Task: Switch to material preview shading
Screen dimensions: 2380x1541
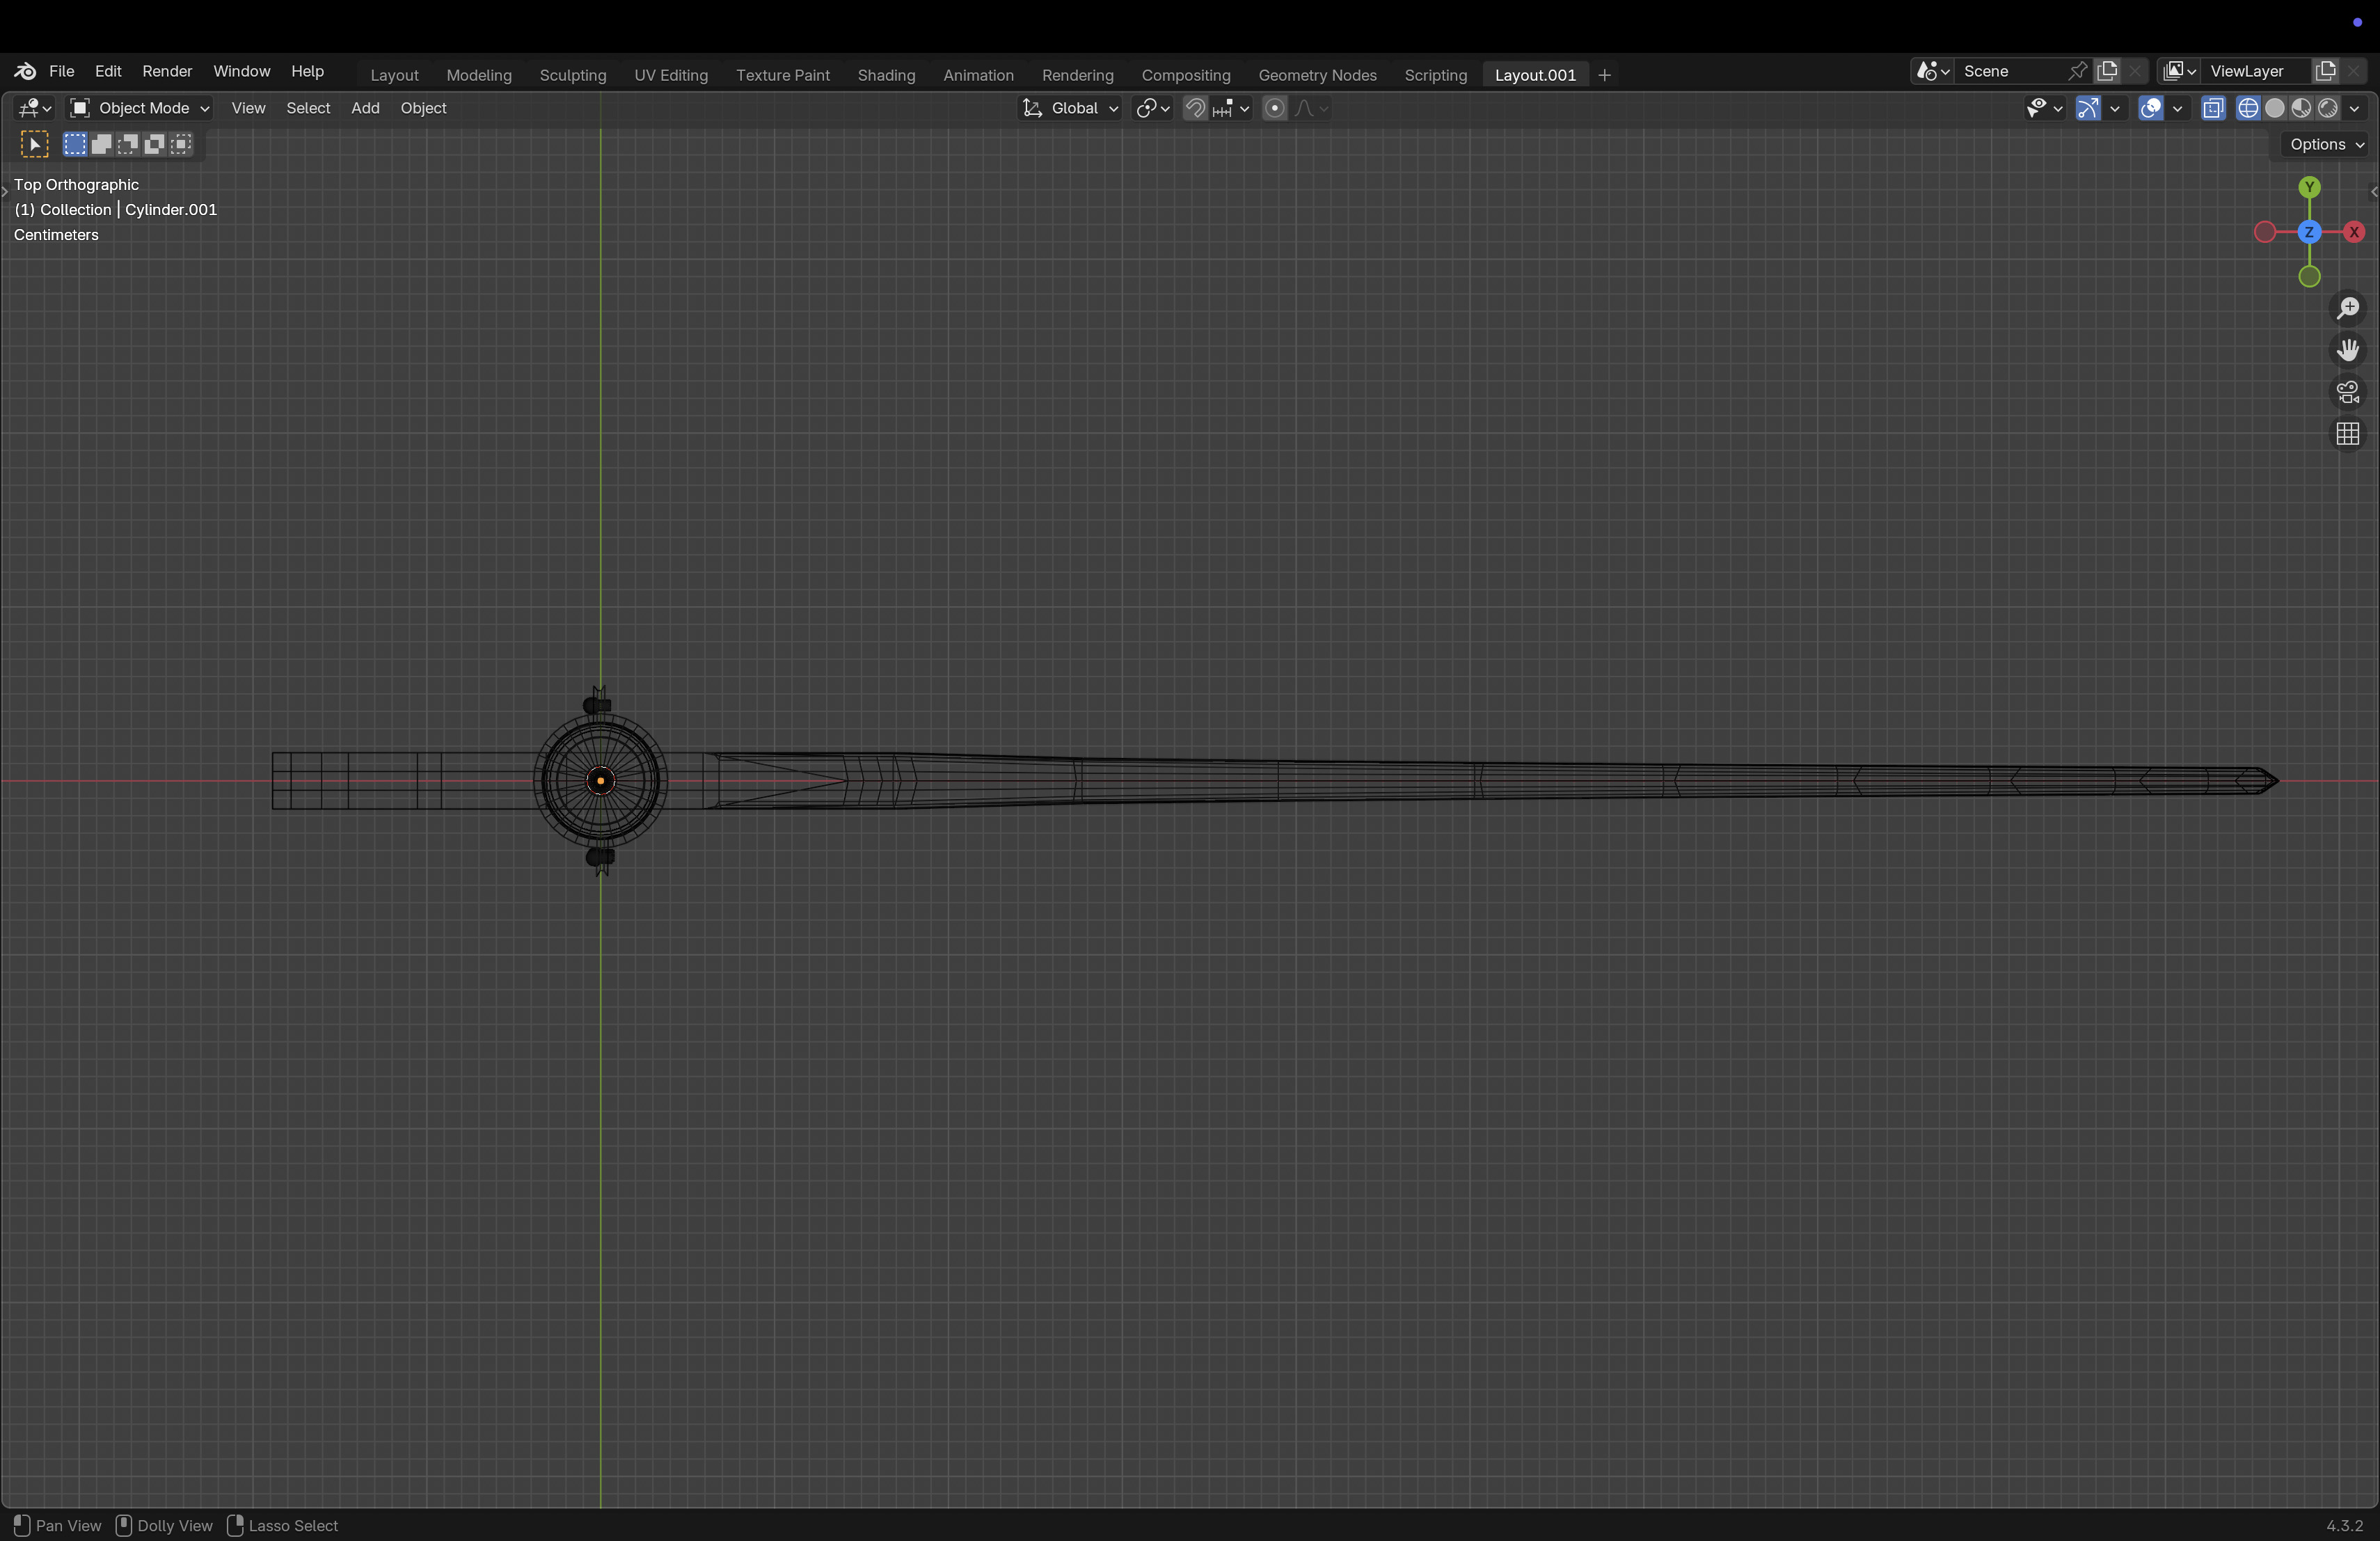Action: (x=2301, y=108)
